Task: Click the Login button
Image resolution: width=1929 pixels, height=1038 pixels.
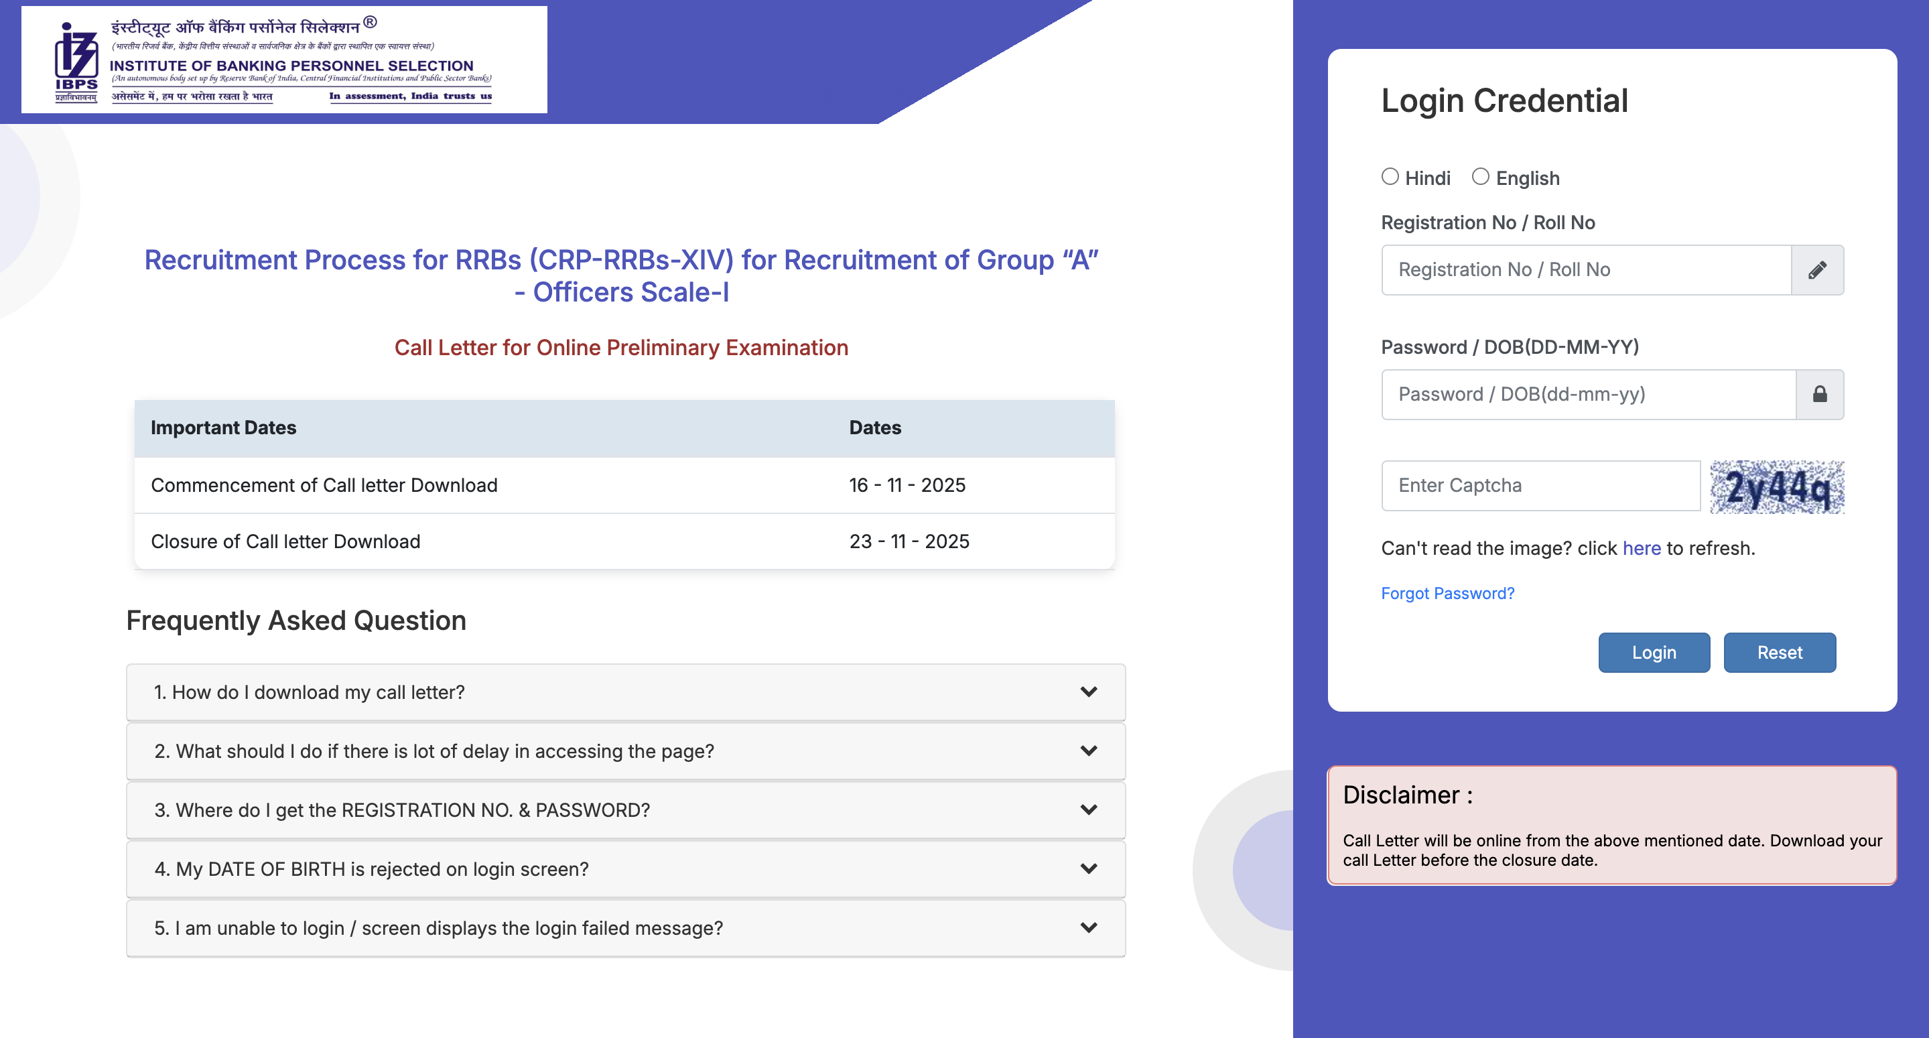Action: pos(1654,652)
